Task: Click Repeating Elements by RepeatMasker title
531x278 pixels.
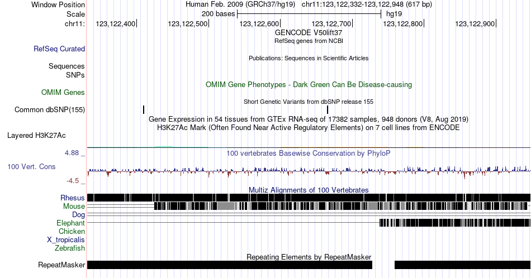Action: pyautogui.click(x=309, y=257)
